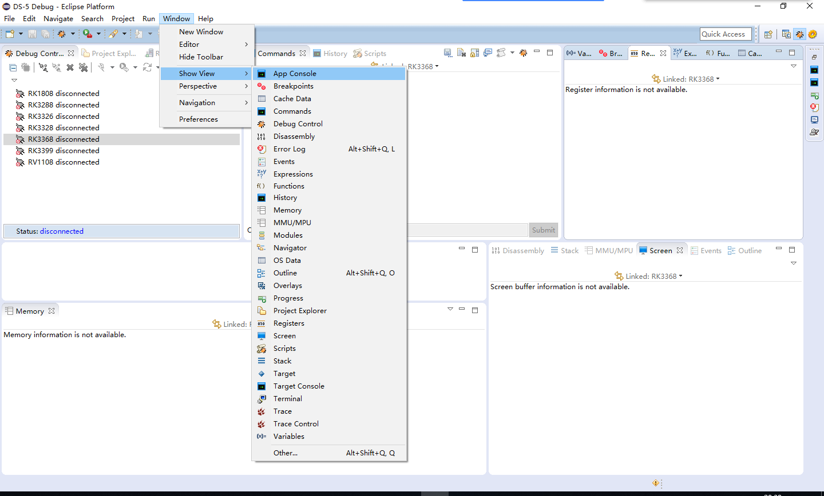Open the Linked: RK3368 dropdown in Registers
824x496 pixels.
click(718, 79)
